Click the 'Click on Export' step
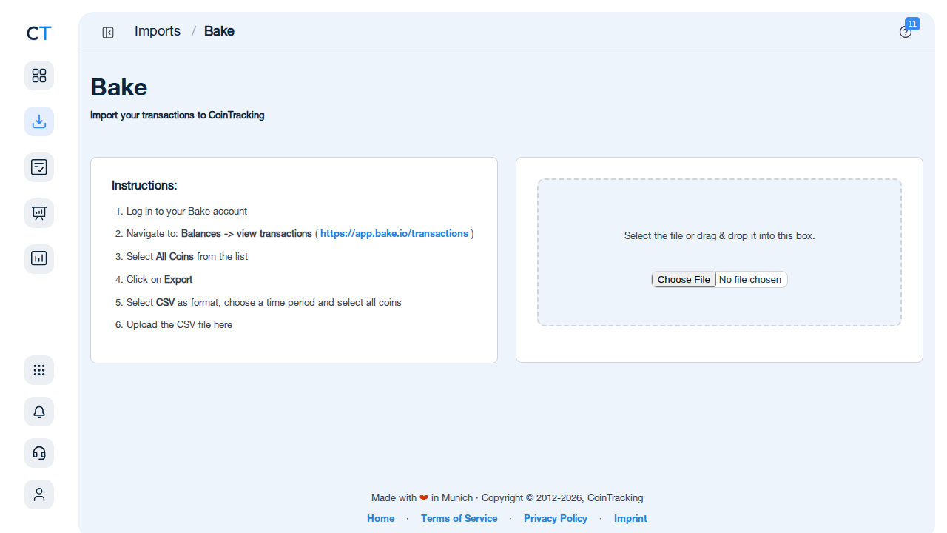The height and width of the screenshot is (533, 947). [159, 280]
